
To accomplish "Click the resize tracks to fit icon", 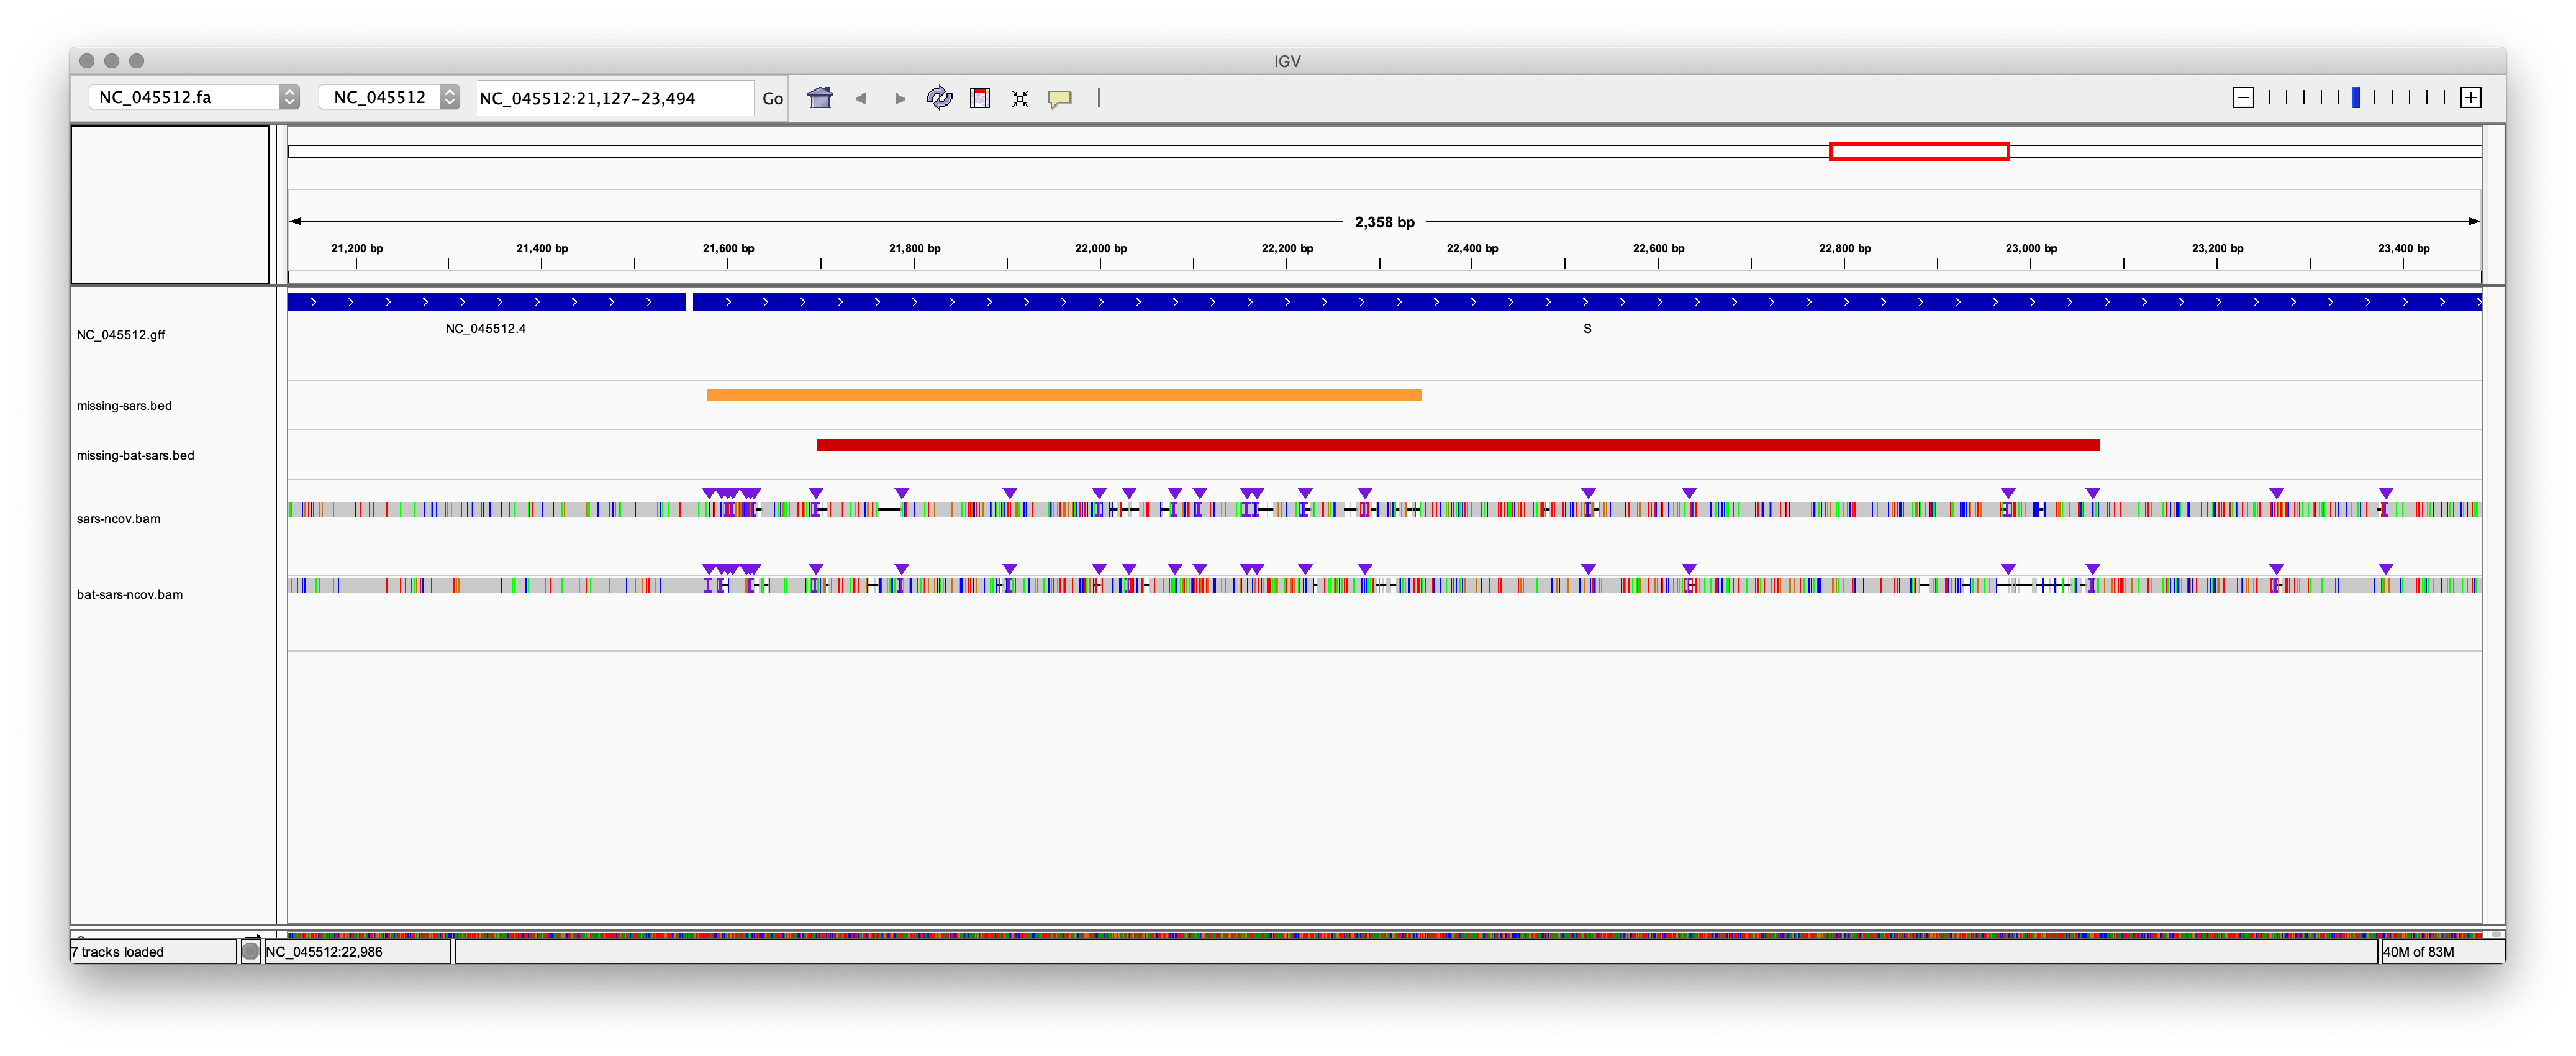I will (x=1020, y=98).
